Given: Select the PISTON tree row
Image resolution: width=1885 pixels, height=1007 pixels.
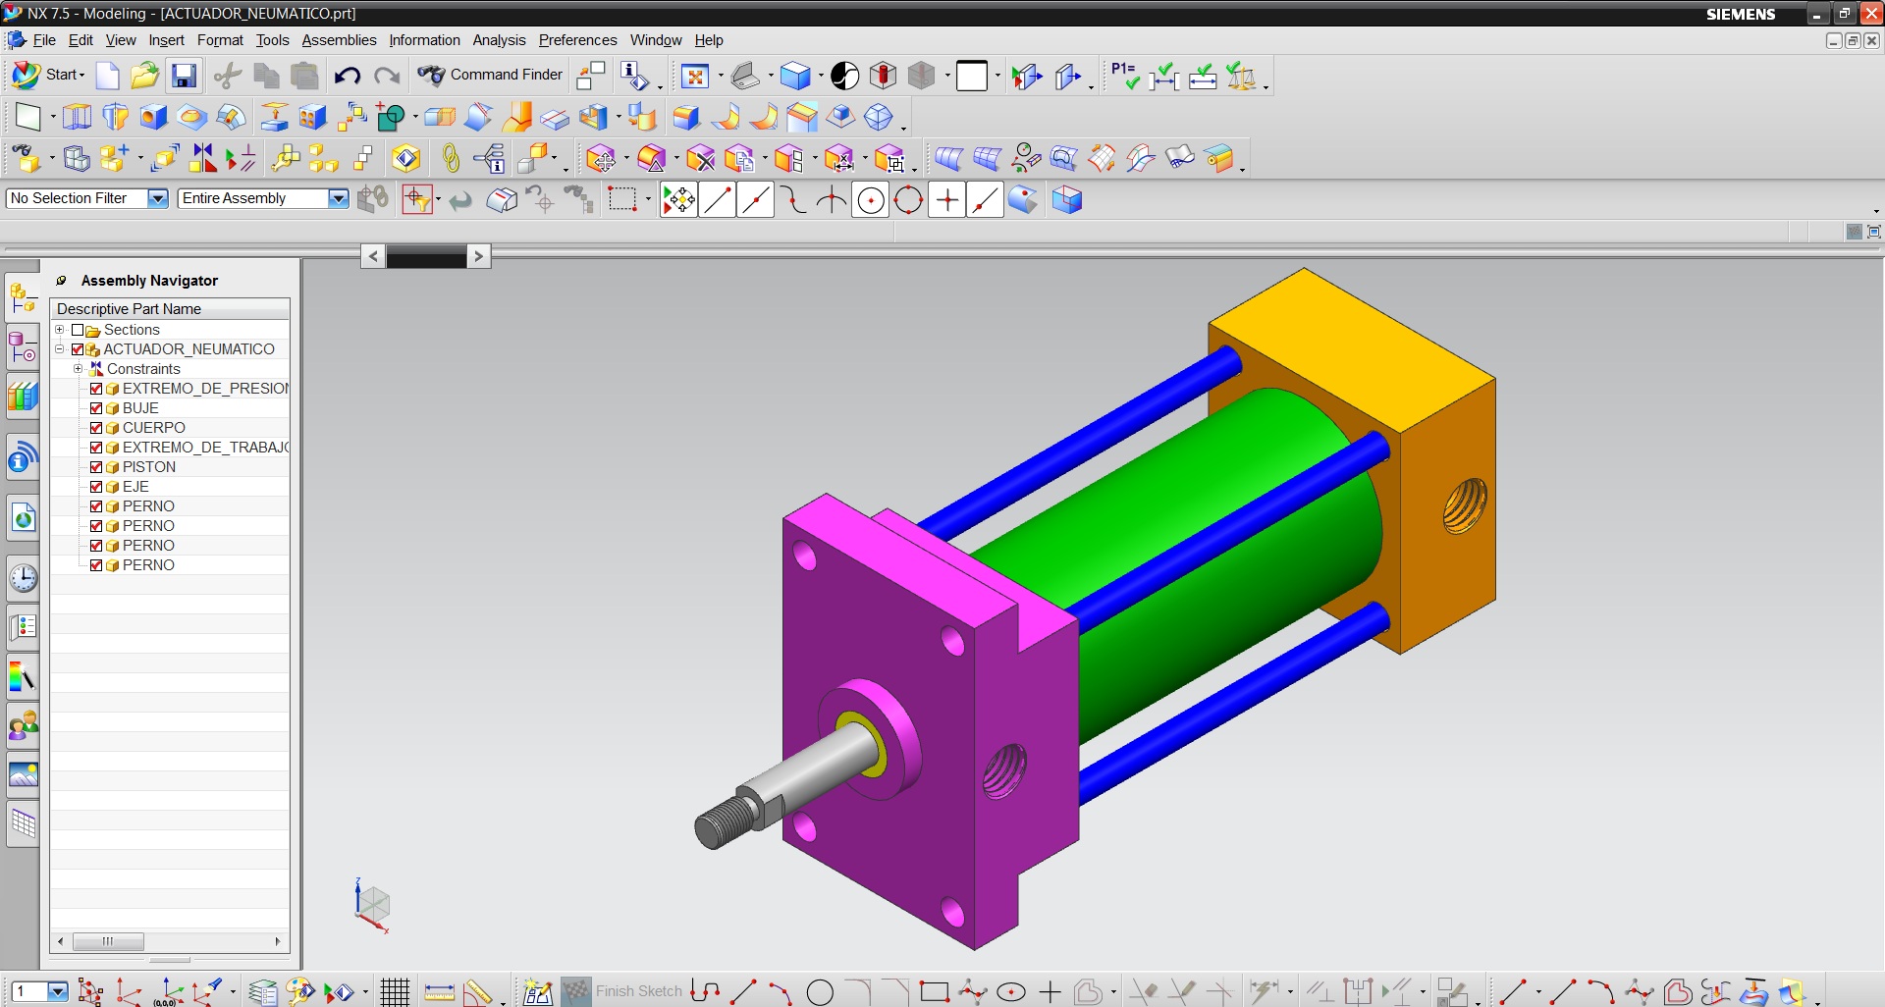Looking at the screenshot, I should pos(170,467).
